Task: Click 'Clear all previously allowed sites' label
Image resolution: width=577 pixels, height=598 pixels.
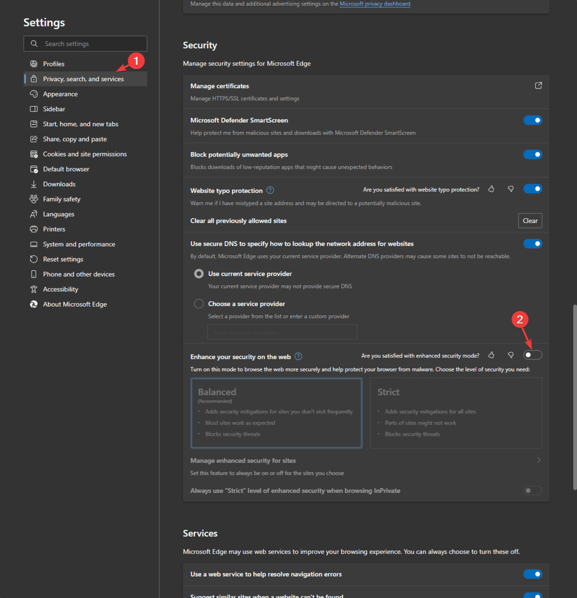Action: (238, 221)
